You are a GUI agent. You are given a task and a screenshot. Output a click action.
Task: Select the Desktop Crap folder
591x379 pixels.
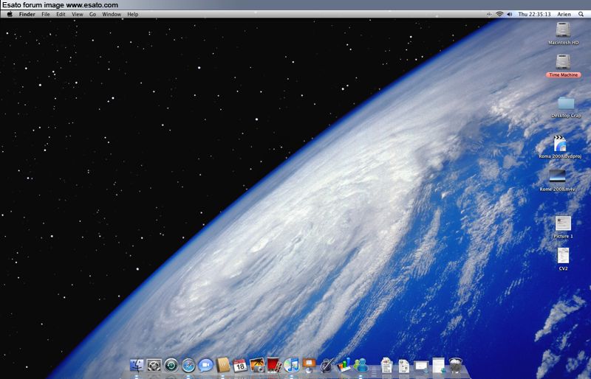click(x=566, y=107)
